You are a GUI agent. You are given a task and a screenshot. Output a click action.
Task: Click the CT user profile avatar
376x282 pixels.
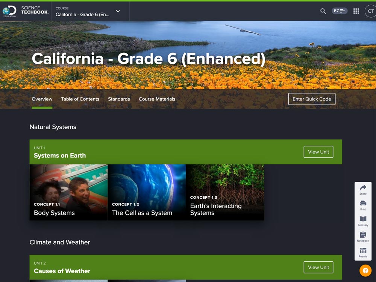370,11
